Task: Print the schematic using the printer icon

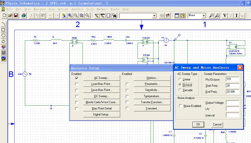Action: click(24, 16)
